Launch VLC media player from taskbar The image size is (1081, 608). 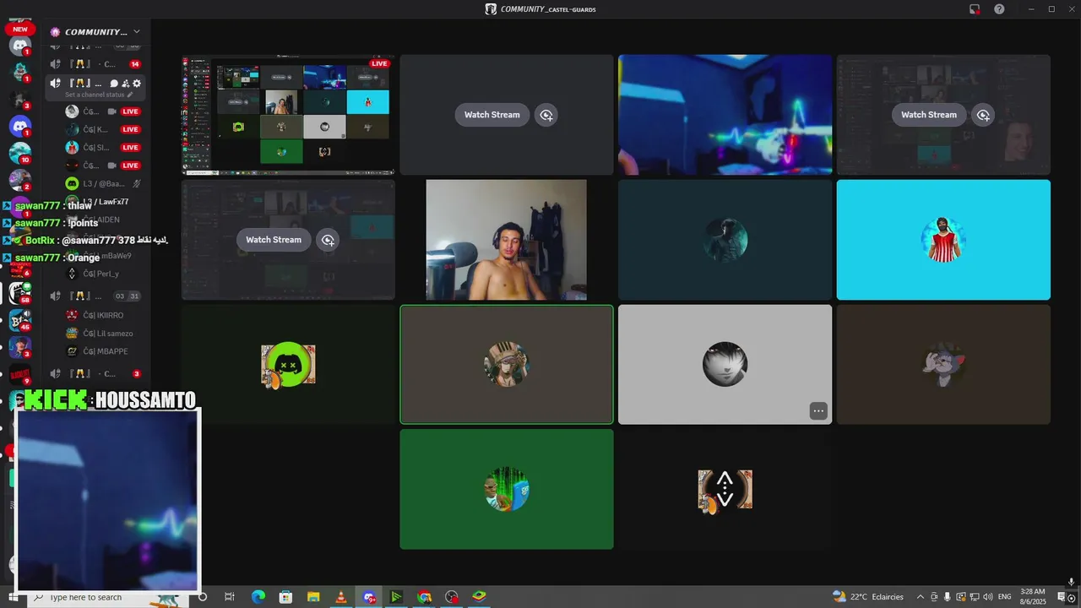(341, 597)
